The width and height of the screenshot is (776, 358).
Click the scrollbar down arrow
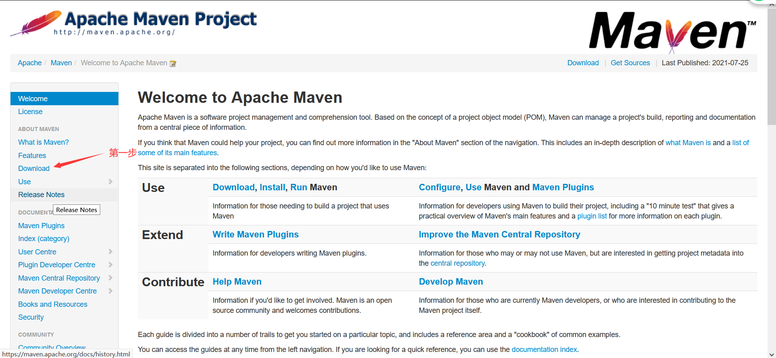pos(772,354)
